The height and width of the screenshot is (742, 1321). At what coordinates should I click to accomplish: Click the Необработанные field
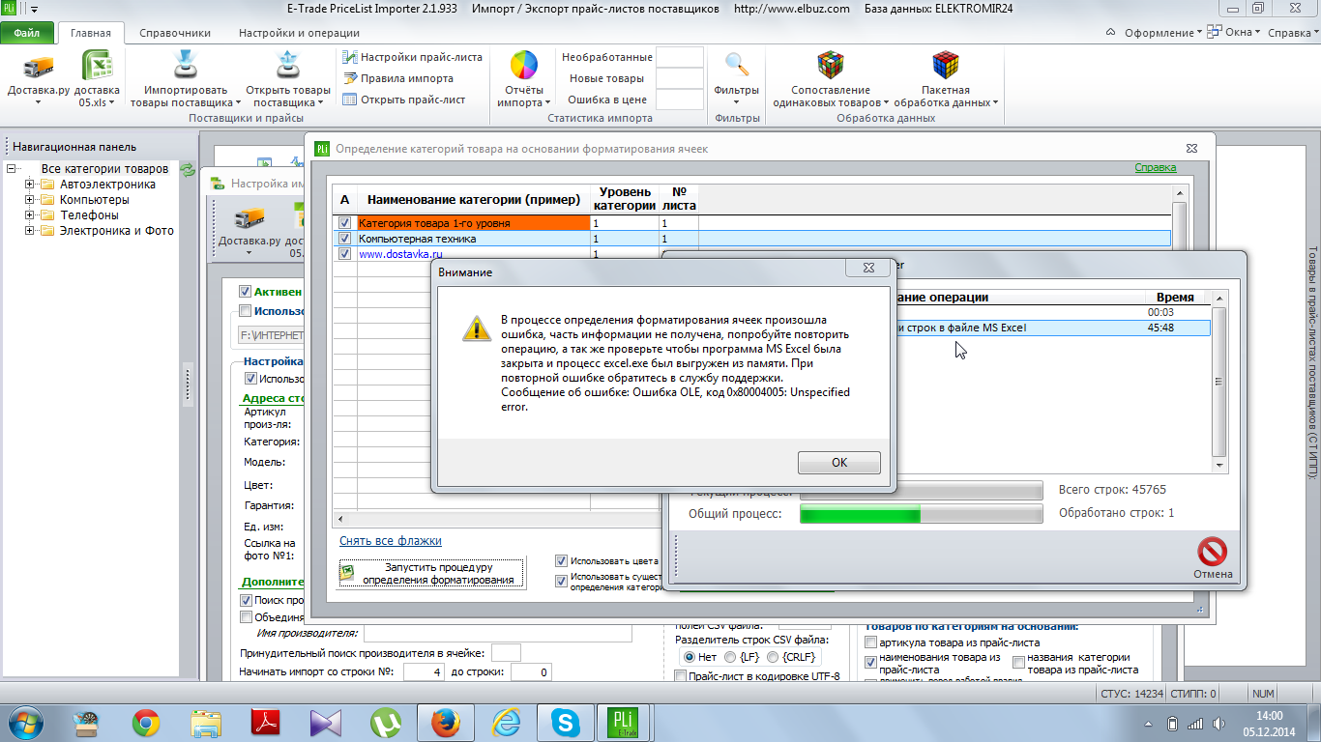point(680,57)
